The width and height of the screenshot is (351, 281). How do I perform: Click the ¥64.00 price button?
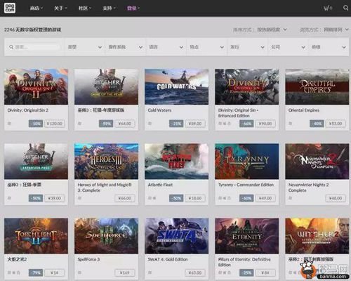(125, 124)
